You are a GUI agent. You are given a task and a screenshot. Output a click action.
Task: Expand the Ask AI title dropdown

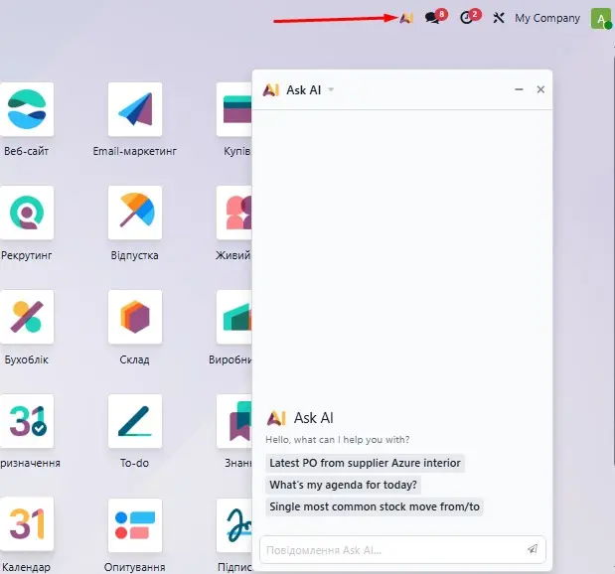pos(331,89)
